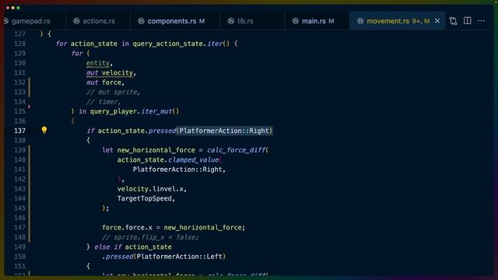
Task: Click 'PlatformerAction::Right,' on line 141
Action: [x=179, y=170]
